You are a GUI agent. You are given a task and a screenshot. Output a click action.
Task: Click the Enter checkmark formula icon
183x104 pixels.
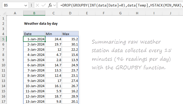pos(44,5)
